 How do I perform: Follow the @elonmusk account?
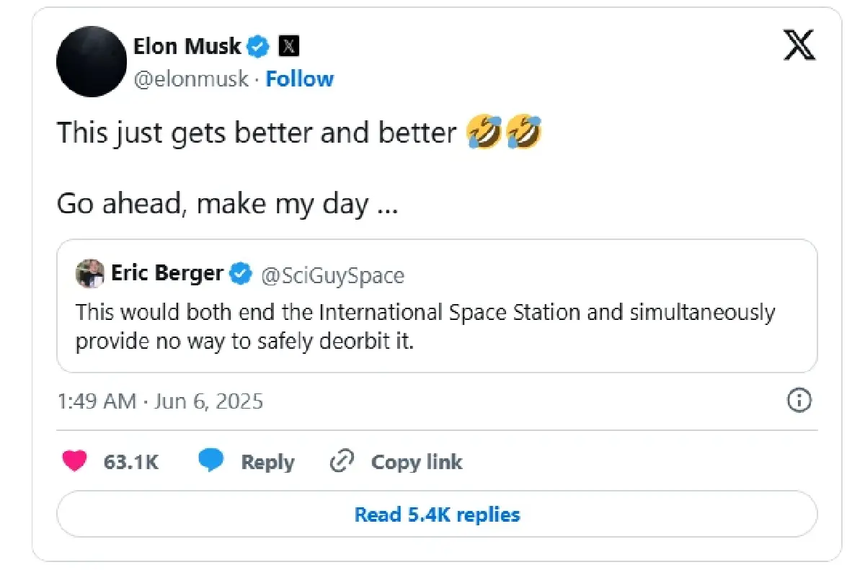[x=299, y=79]
